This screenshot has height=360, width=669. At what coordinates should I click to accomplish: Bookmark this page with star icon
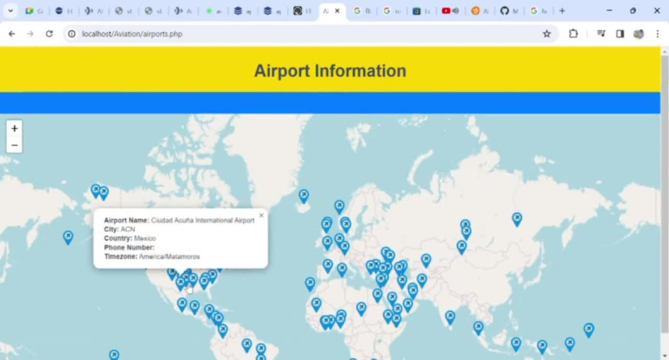(547, 33)
